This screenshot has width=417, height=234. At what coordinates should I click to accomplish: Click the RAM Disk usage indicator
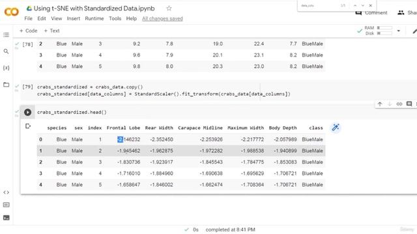pyautogui.click(x=378, y=31)
